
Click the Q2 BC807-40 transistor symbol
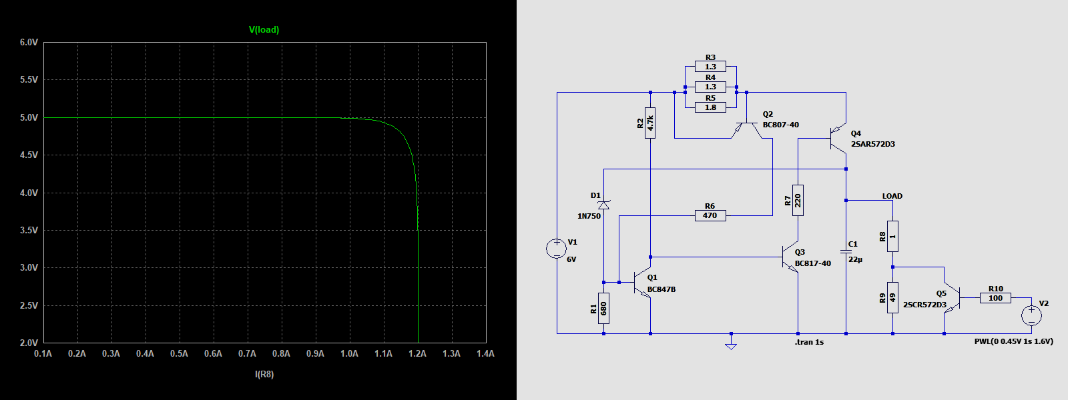coord(747,128)
